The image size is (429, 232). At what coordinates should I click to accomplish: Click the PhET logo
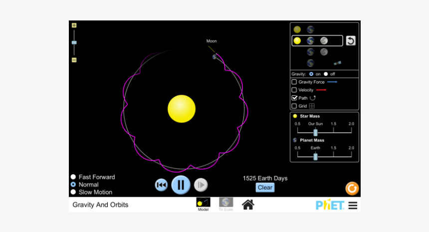tap(330, 205)
